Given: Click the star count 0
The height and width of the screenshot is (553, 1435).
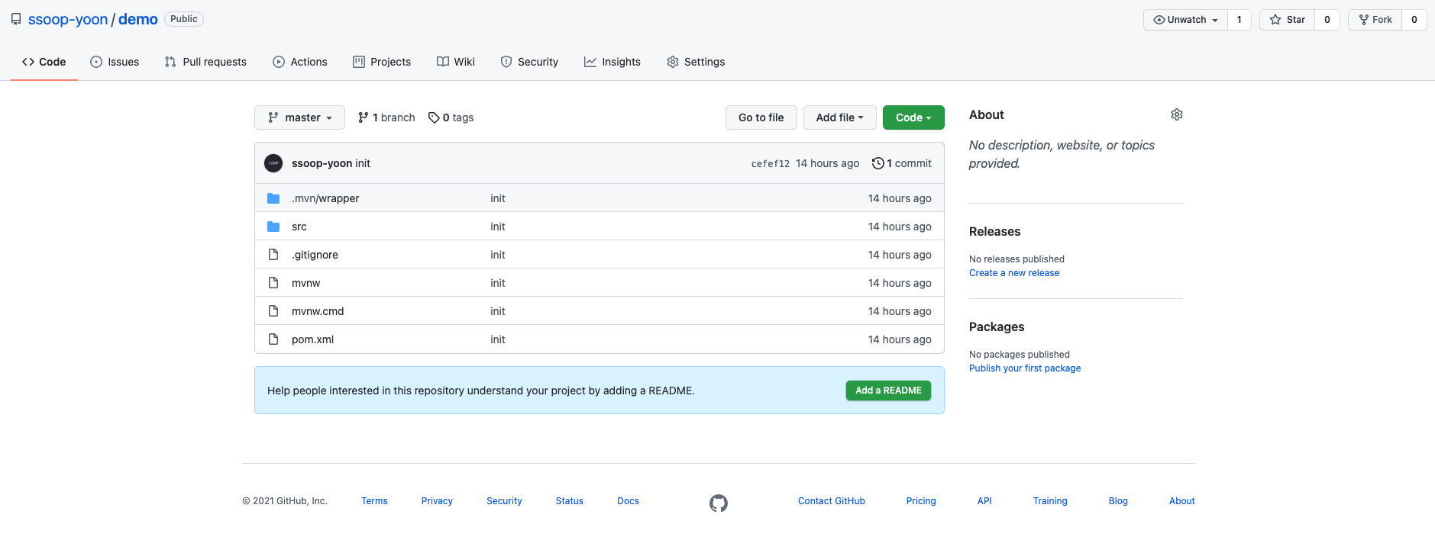Looking at the screenshot, I should pyautogui.click(x=1327, y=20).
